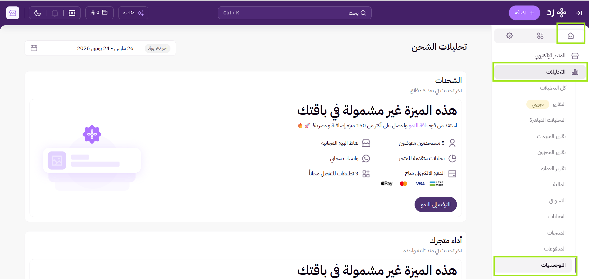589x279 pixels.
Task: Collapse the التحليلات sidebar section
Action: pyautogui.click(x=540, y=72)
